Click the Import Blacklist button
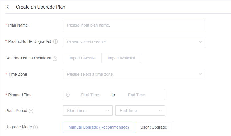The height and width of the screenshot is (136, 231). [x=82, y=58]
